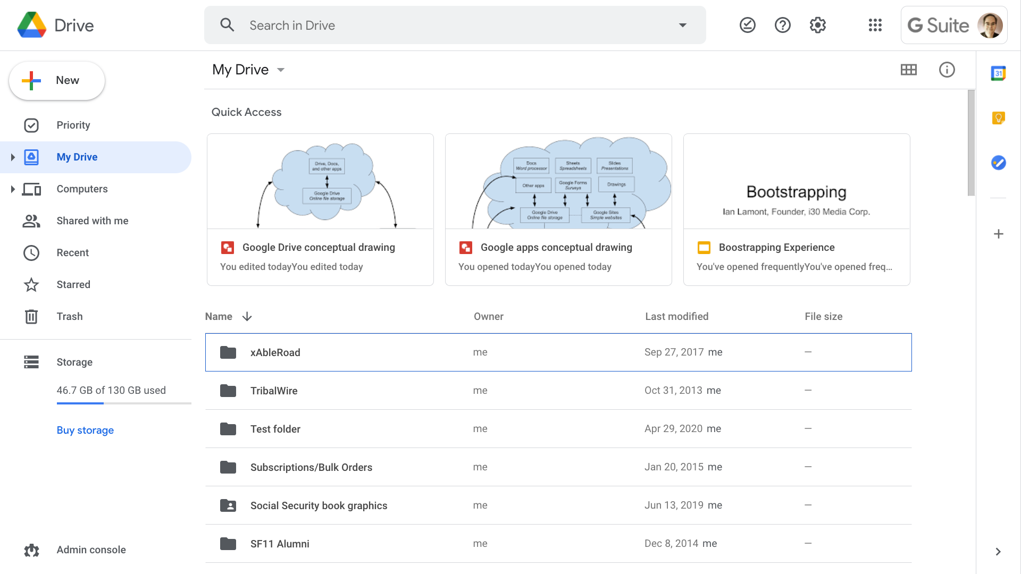
Task: Toggle info panel visibility
Action: tap(947, 70)
